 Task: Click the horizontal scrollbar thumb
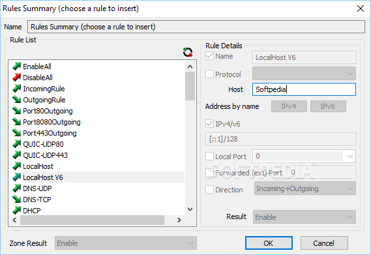click(93, 220)
